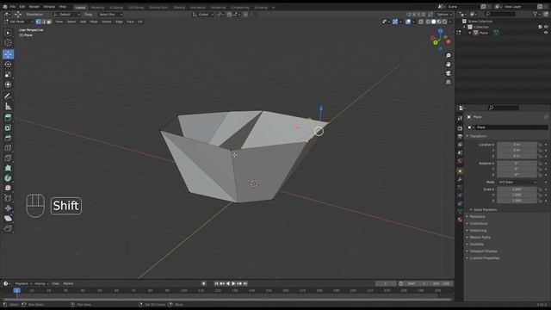Image resolution: width=551 pixels, height=310 pixels.
Task: Select the Measure tool
Action: 8,107
